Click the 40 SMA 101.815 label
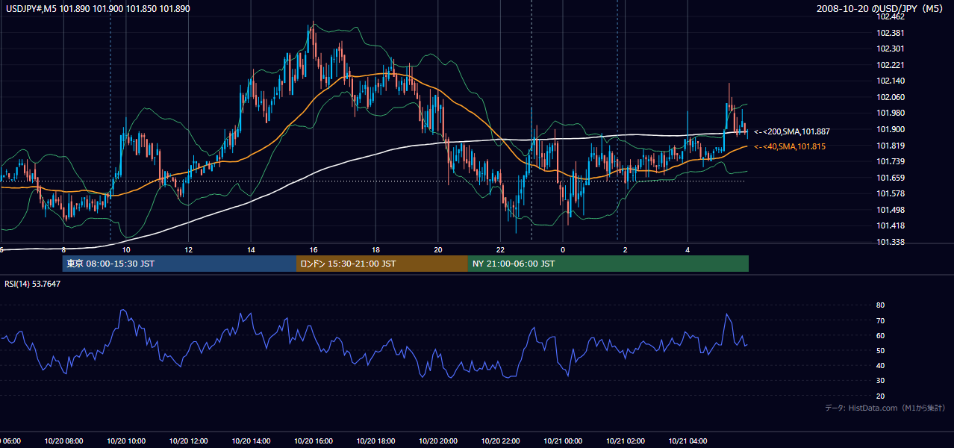The image size is (954, 448). 790,146
